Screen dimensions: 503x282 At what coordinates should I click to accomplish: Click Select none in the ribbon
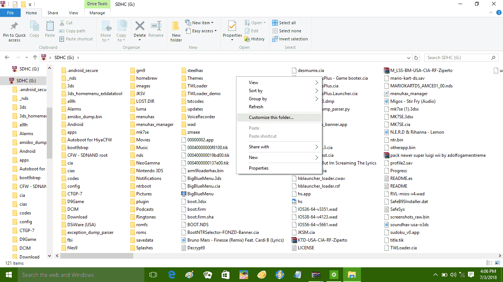tap(286, 31)
